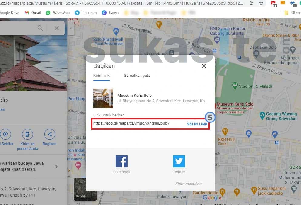Expand the warisan budaya Jawa description
The image size is (301, 205).
[56, 167]
